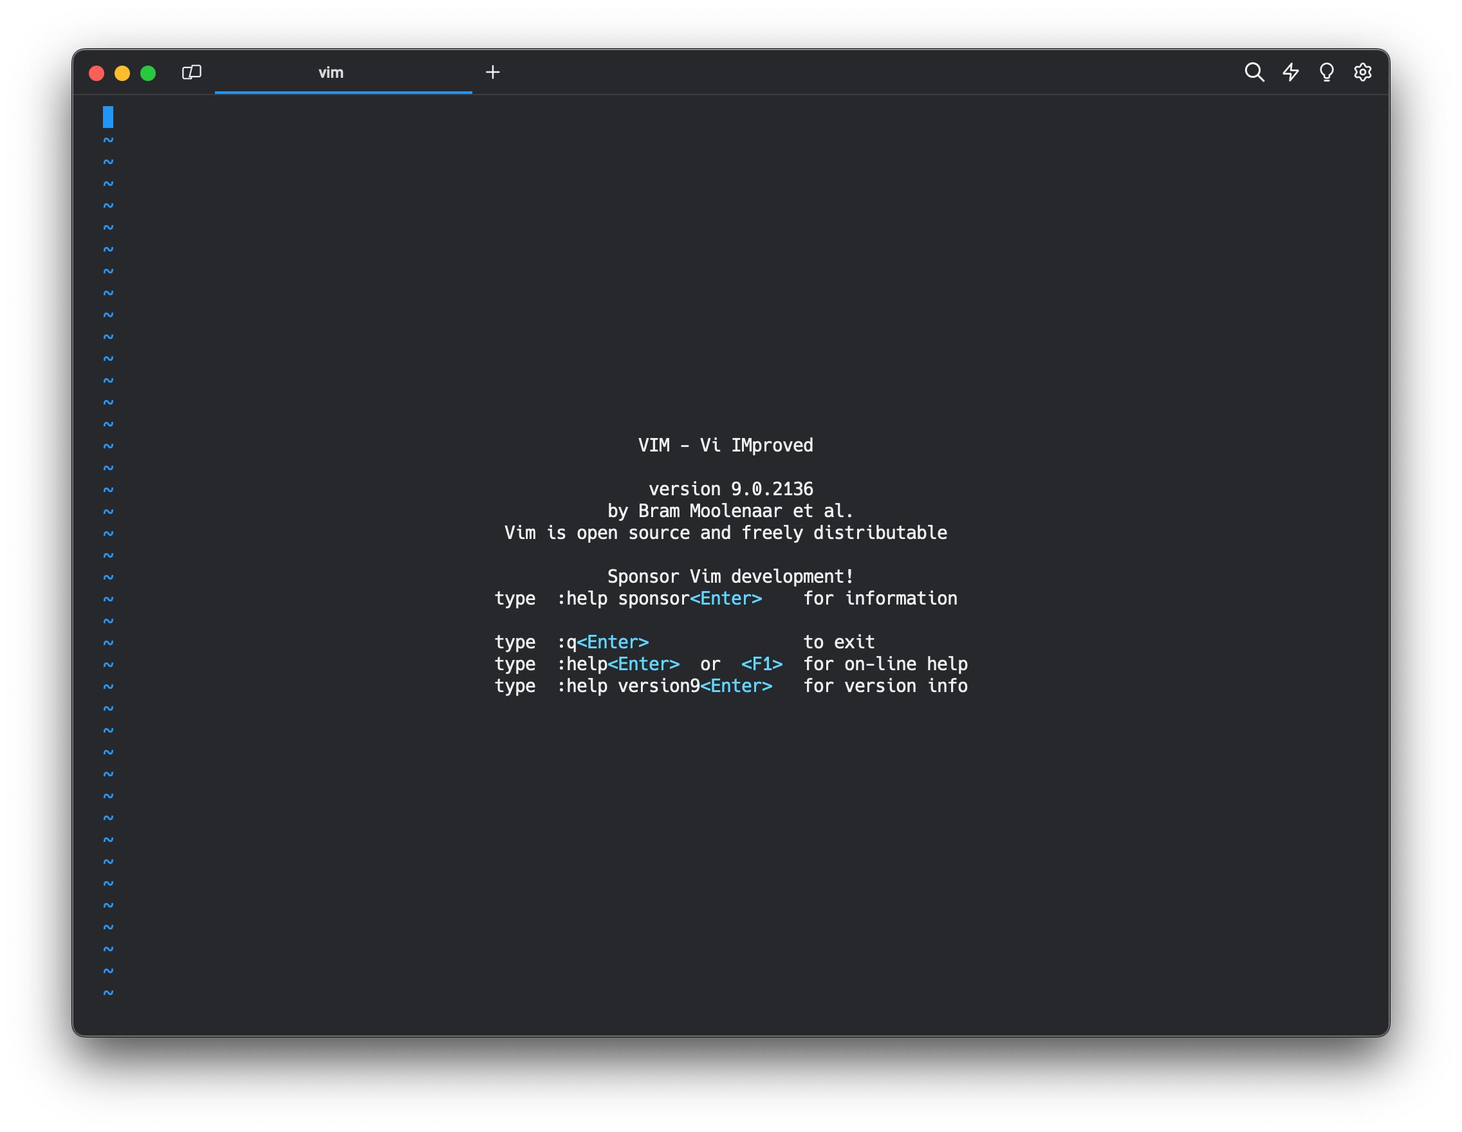Click the '<F1>' key hint
The image size is (1462, 1132).
coord(761,664)
